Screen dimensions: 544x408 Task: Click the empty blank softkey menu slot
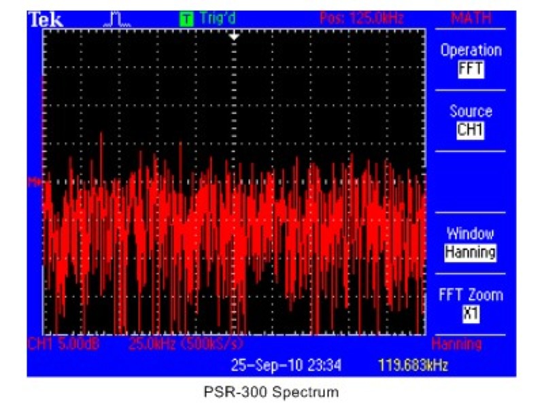click(x=471, y=182)
